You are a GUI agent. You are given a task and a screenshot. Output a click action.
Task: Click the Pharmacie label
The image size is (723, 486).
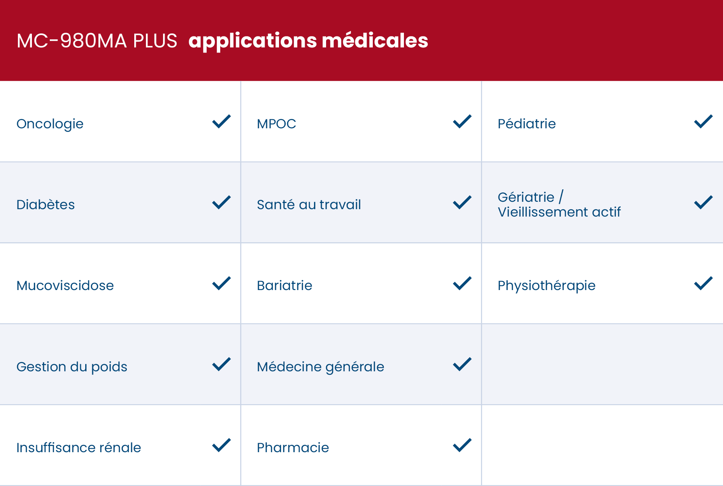[293, 448]
